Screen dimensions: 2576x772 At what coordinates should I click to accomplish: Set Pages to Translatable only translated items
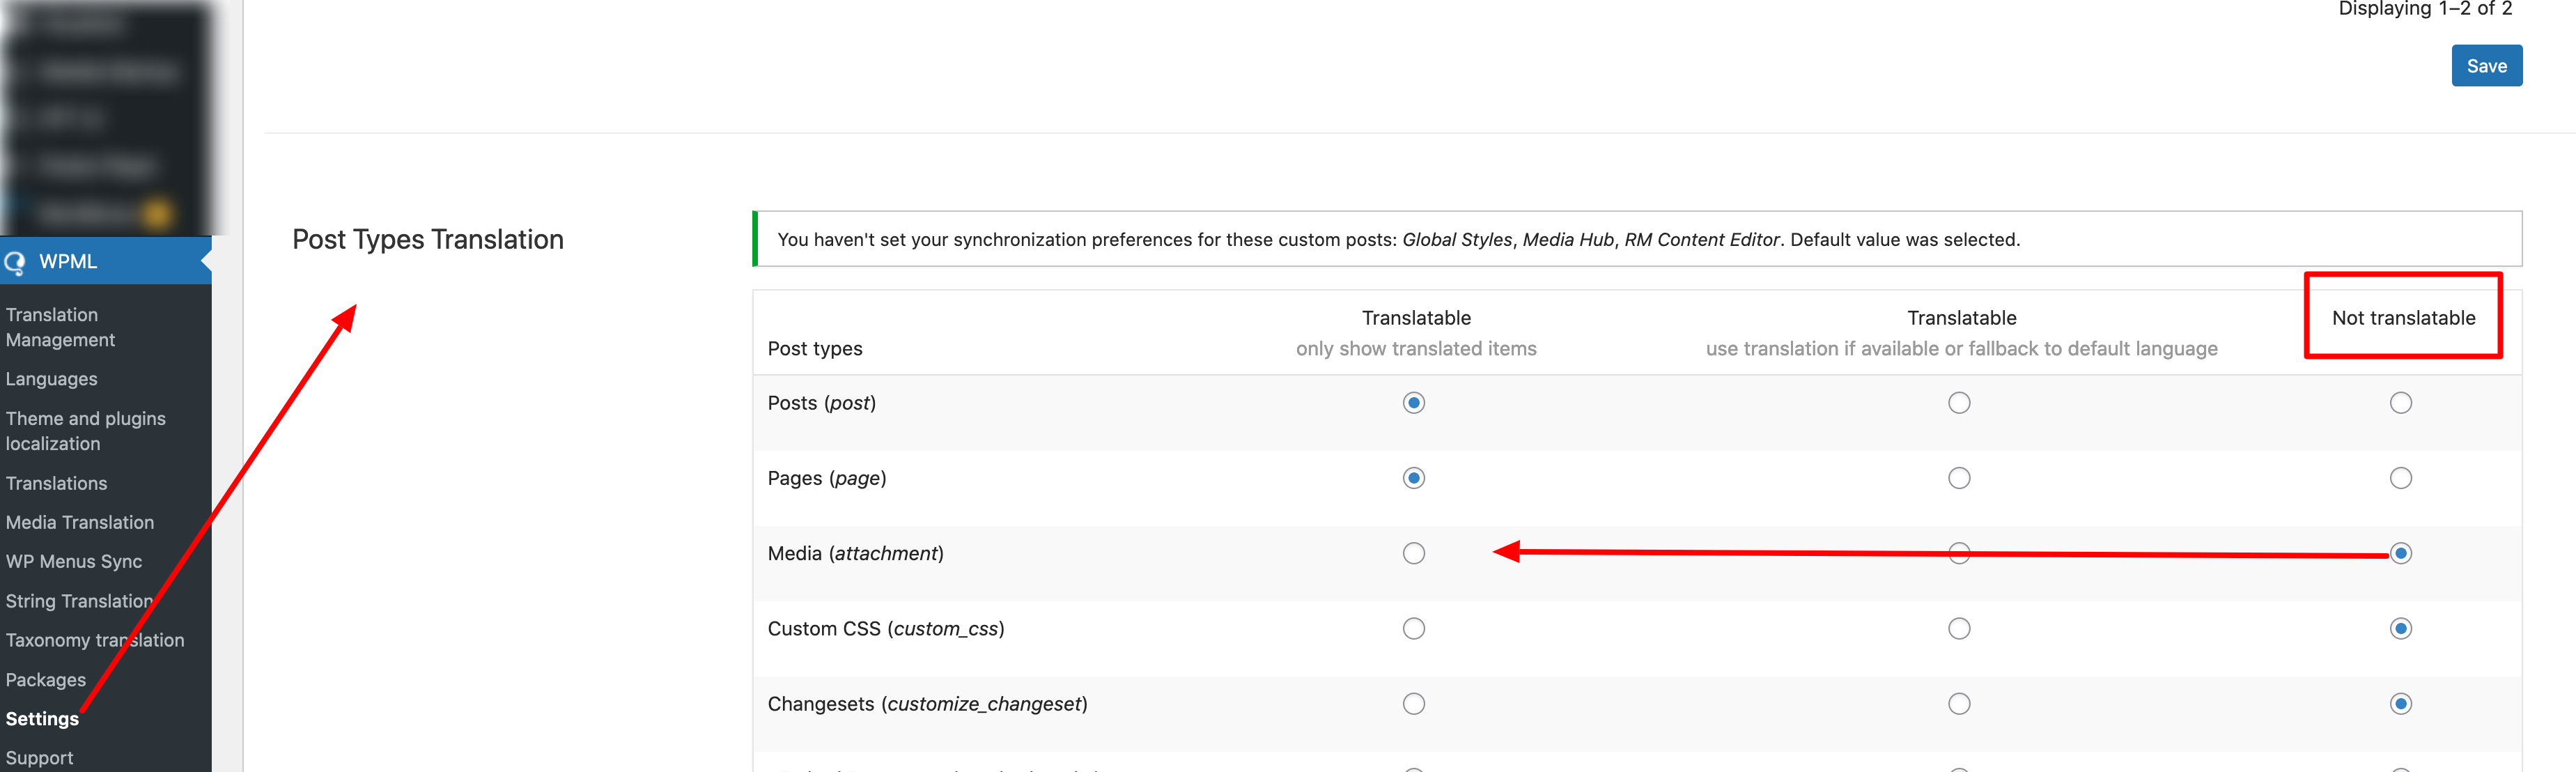pos(1413,478)
